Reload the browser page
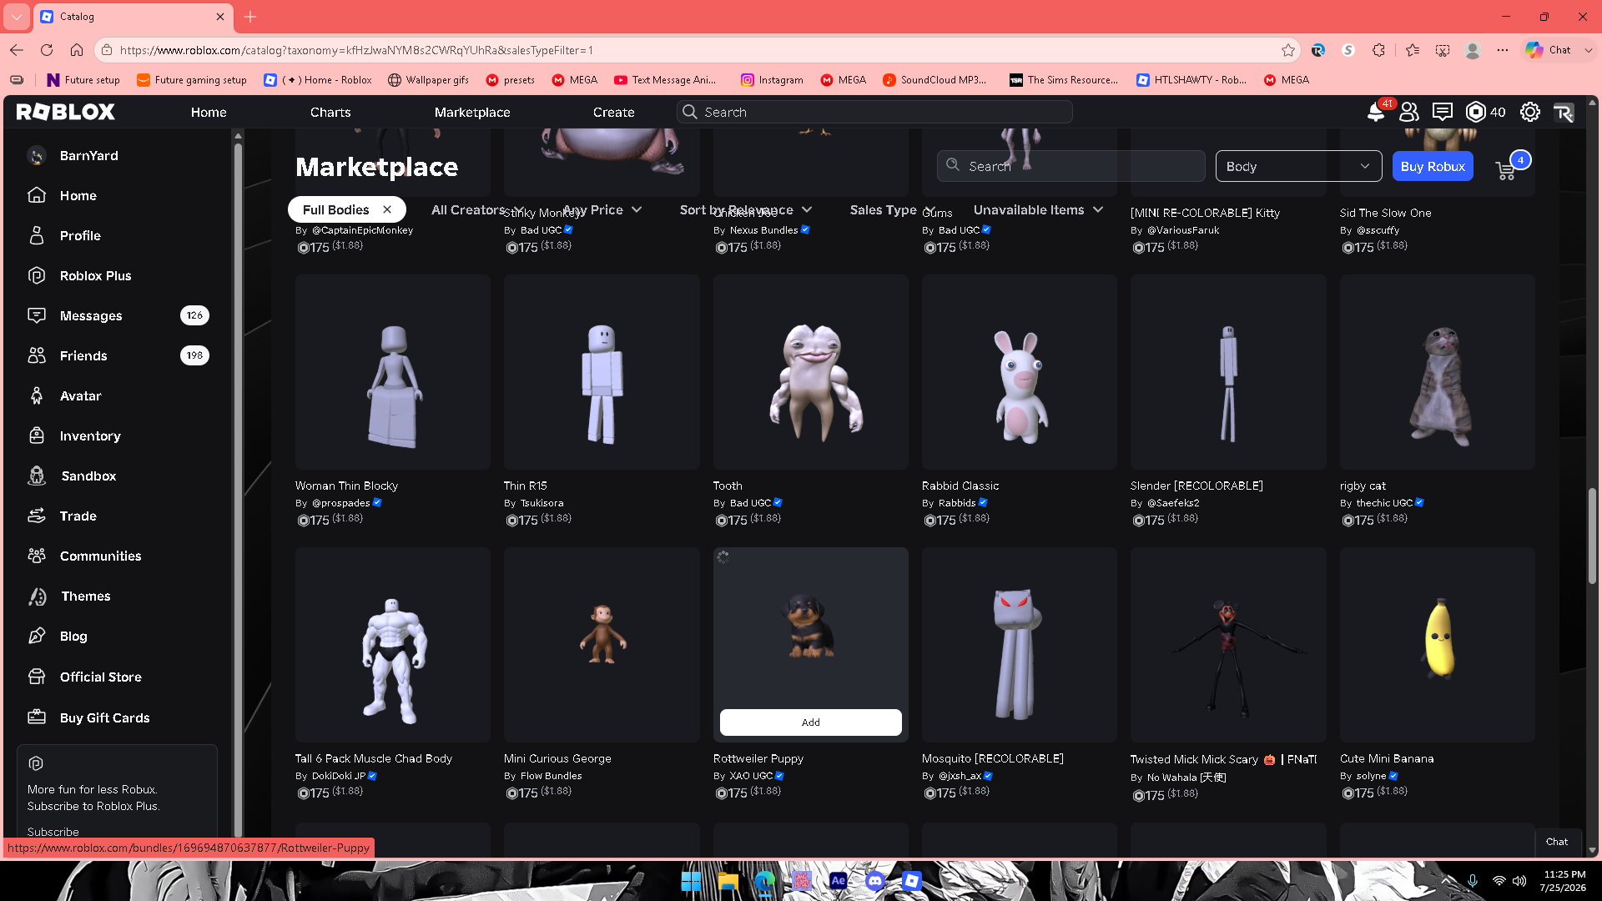Screen dimensions: 1602x901 (x=47, y=50)
